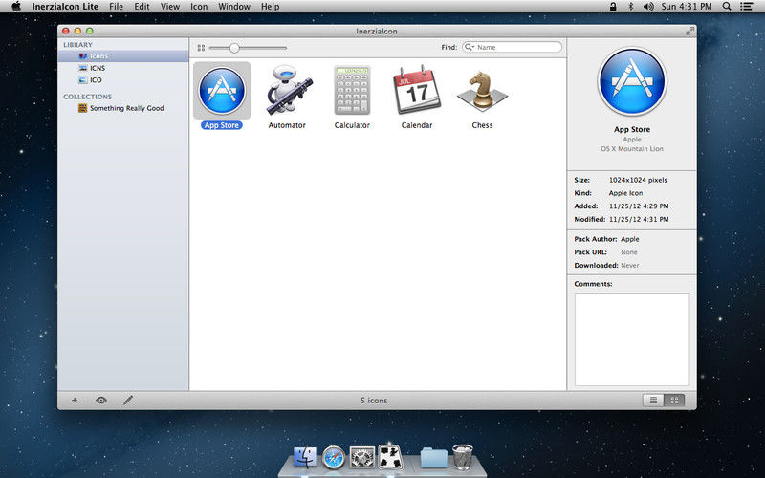Click the pencil edit button
Viewport: 765px width, 478px height.
click(x=128, y=400)
